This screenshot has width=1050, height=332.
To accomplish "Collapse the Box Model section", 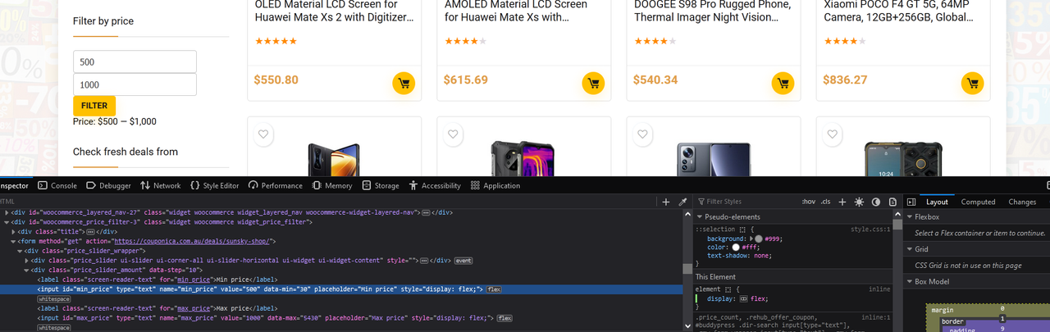I will 911,282.
